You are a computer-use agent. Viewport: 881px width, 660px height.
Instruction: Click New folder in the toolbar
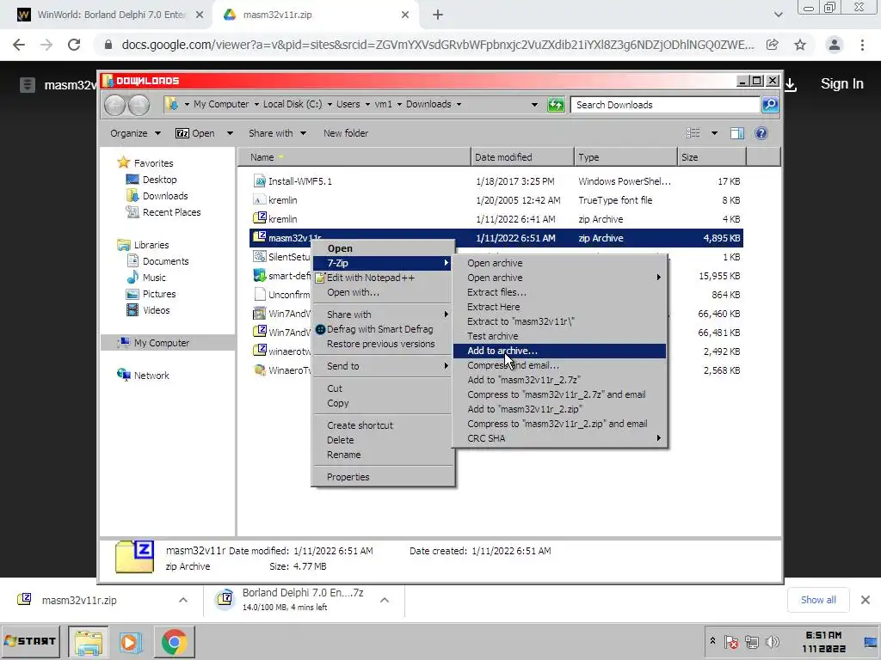346,133
